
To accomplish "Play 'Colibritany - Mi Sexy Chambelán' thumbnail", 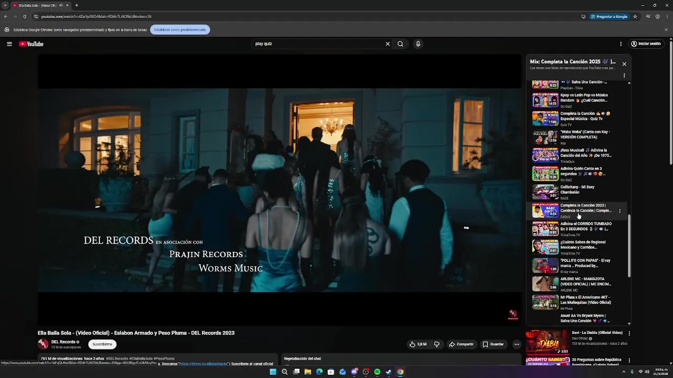I will [545, 192].
